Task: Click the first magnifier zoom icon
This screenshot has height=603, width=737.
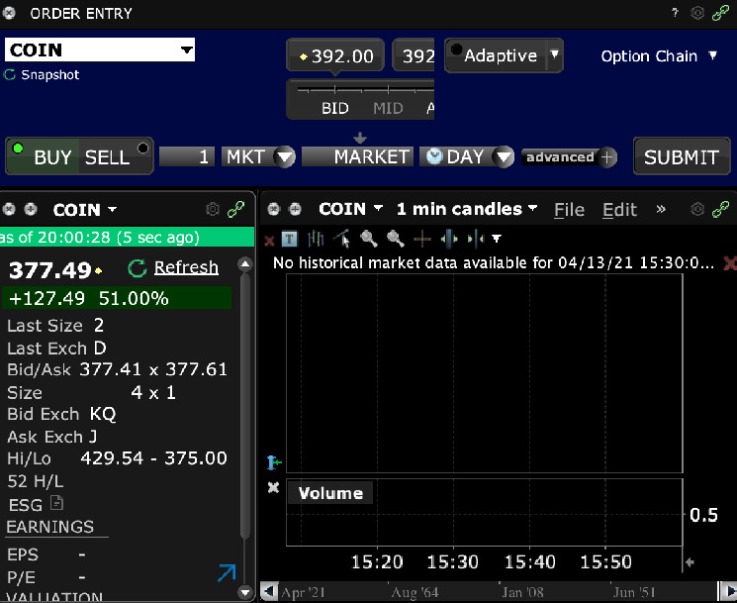Action: pos(368,239)
